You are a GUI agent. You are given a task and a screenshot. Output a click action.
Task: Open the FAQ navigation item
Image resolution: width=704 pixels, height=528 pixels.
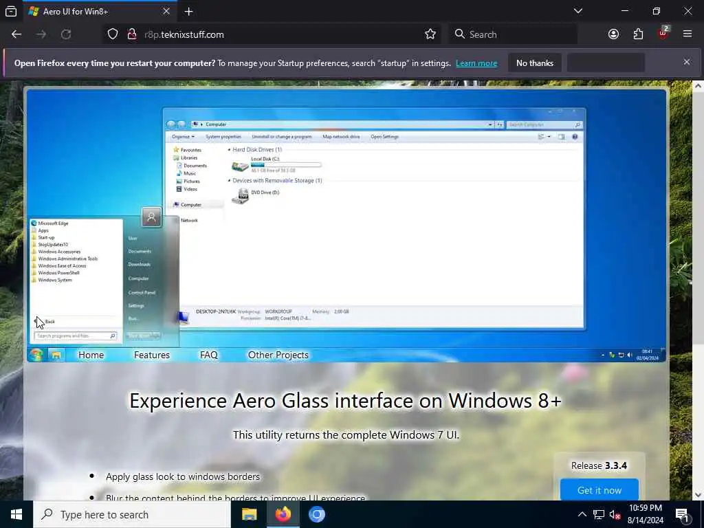point(209,355)
